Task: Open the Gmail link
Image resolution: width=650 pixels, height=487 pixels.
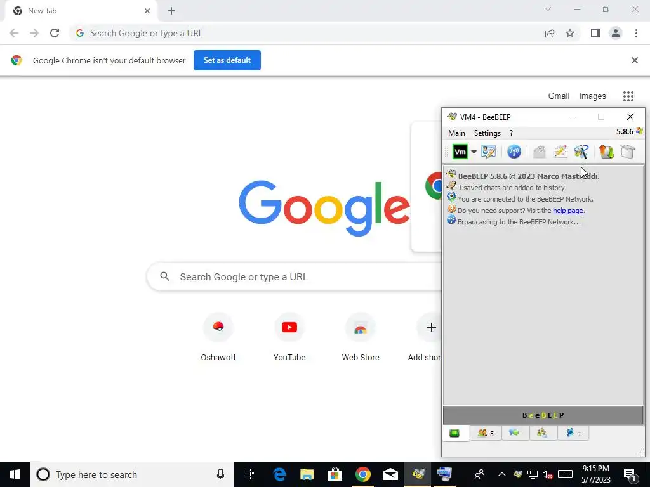Action: 559,96
